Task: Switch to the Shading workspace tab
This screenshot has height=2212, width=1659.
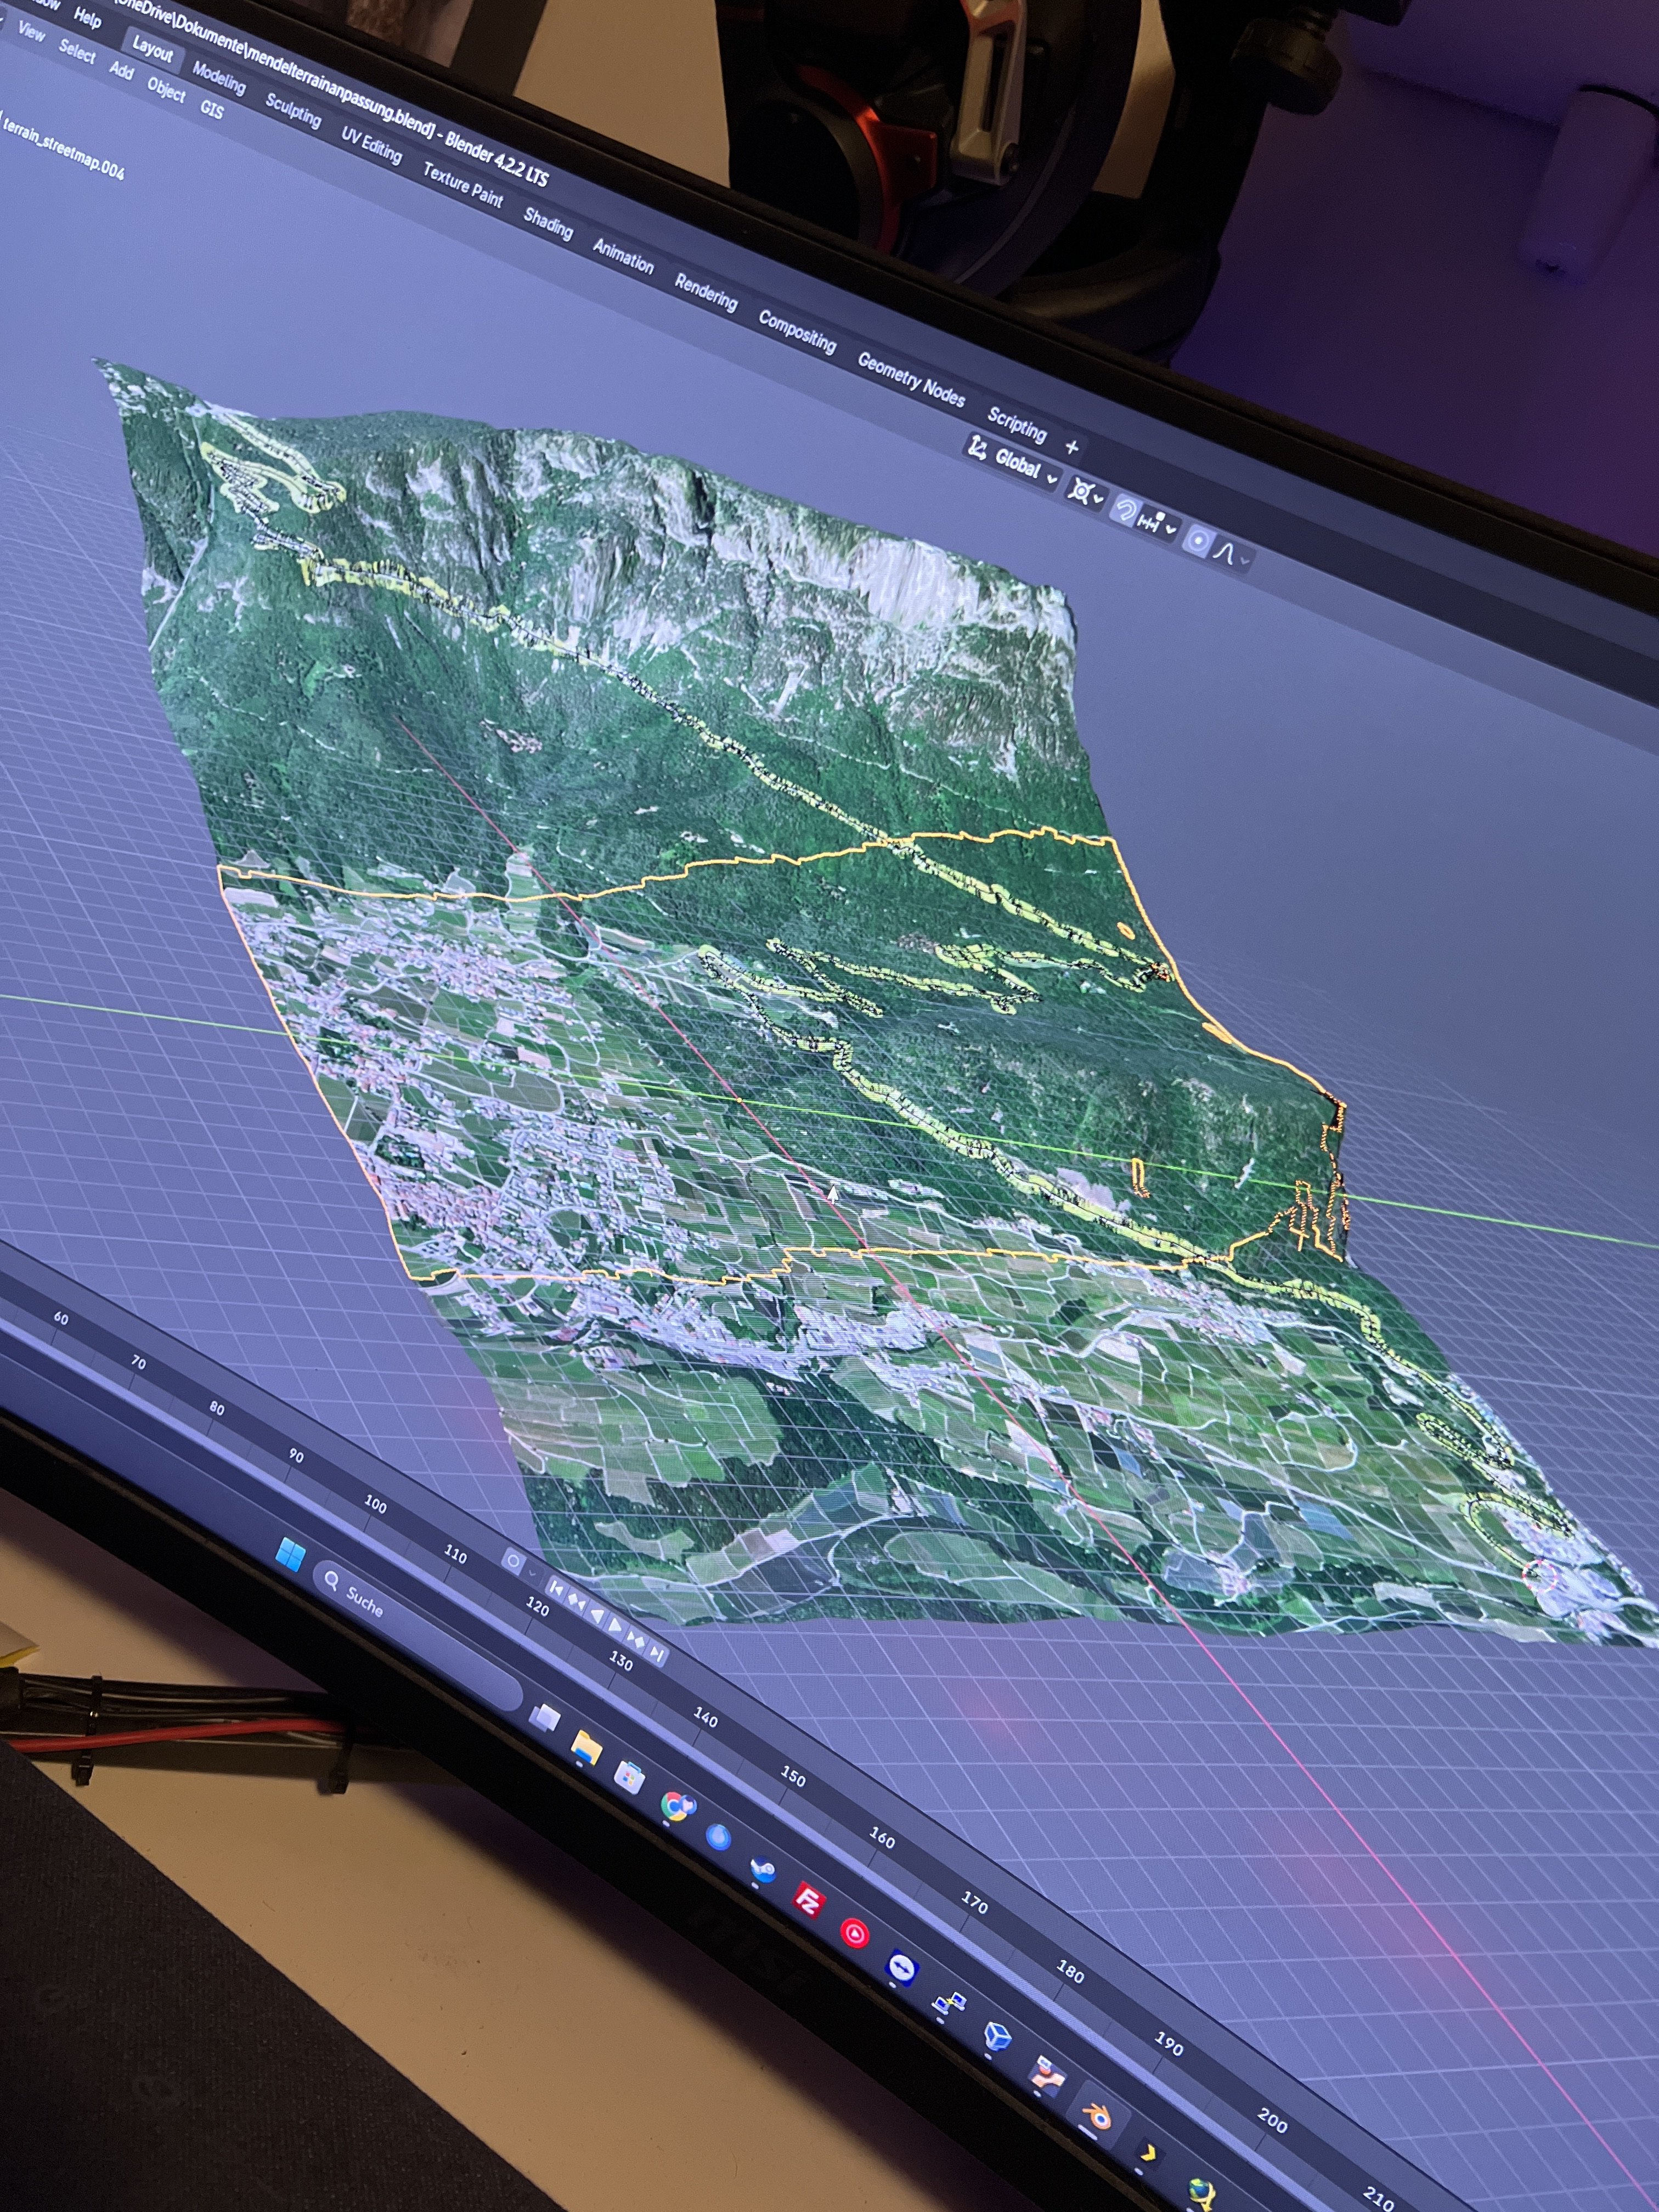Action: [x=548, y=223]
